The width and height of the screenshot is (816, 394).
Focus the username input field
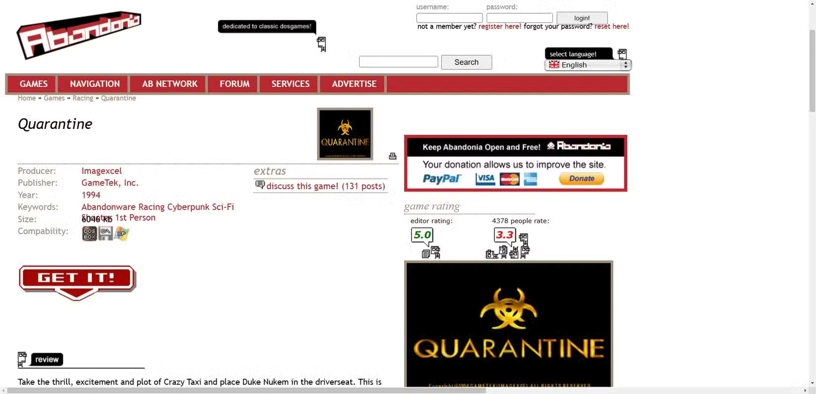449,18
